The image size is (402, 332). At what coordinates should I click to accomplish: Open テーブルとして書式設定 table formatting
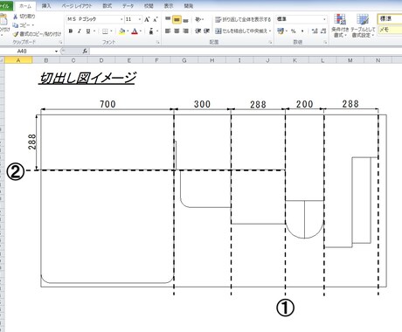point(363,25)
